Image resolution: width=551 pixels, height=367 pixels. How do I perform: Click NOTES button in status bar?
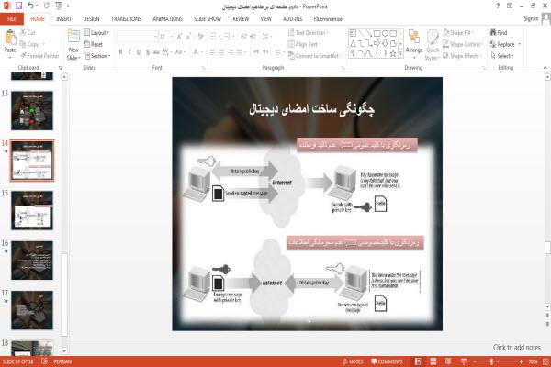353,361
